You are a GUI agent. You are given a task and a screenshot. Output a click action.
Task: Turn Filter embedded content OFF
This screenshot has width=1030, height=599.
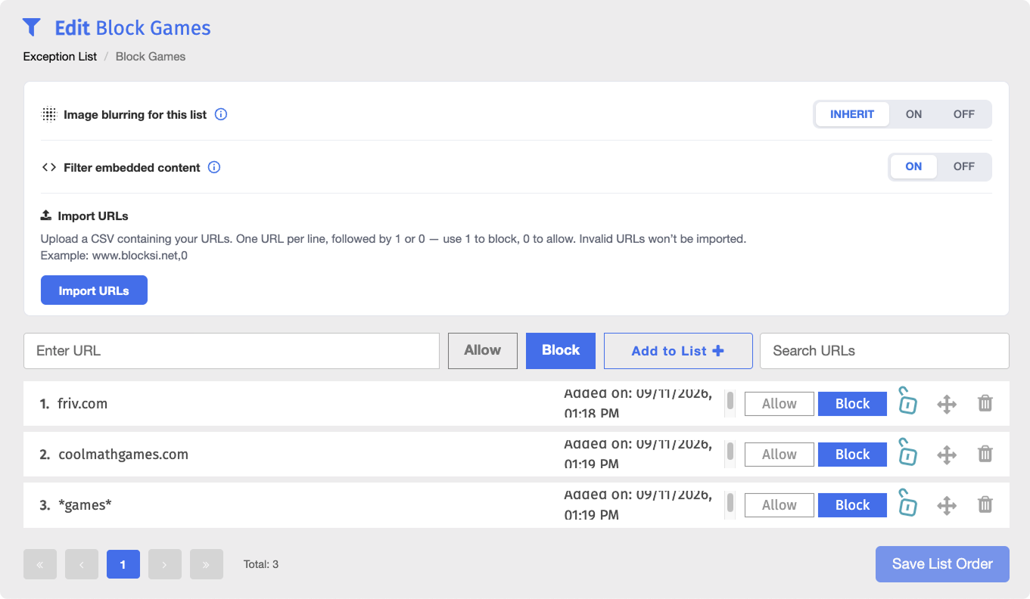click(x=963, y=167)
